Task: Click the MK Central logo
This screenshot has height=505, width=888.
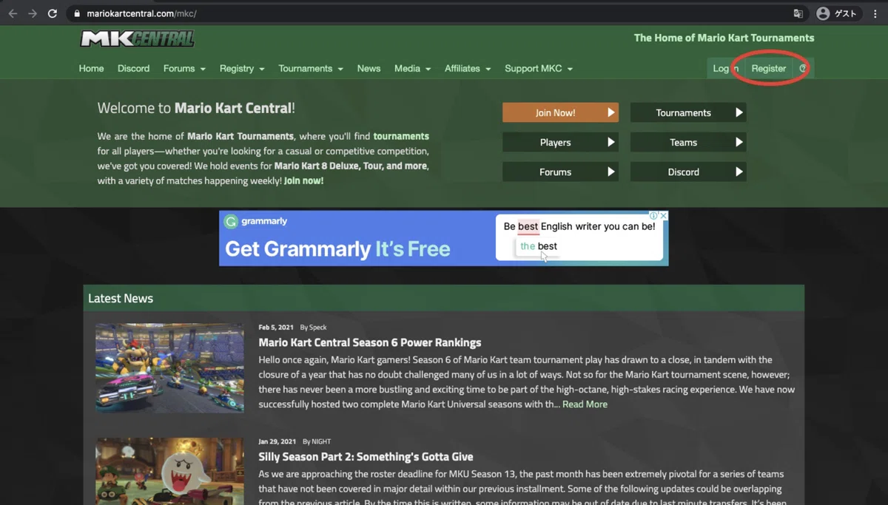Action: click(x=138, y=38)
